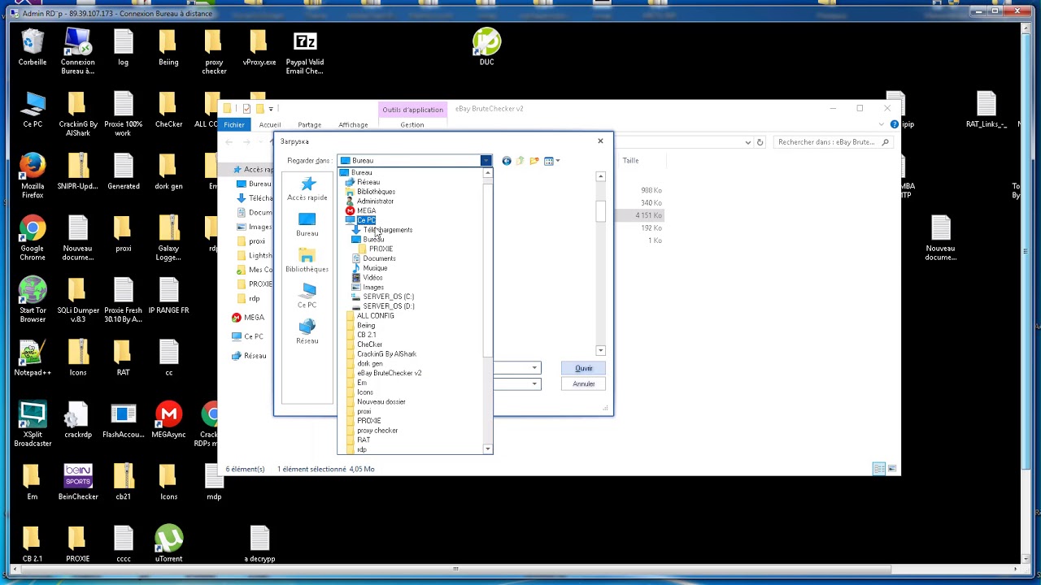Open Accès rapide in dialog places bar
The image size is (1041, 585).
(307, 189)
